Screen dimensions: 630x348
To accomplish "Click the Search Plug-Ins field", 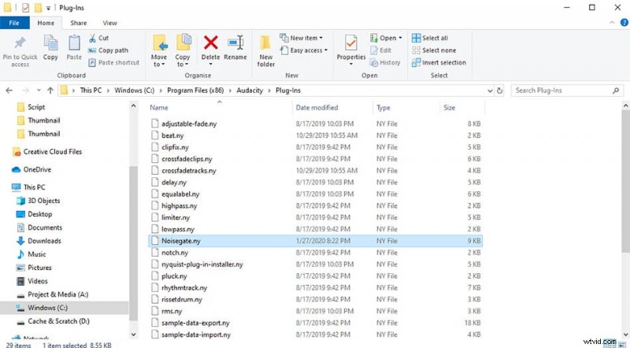I will coord(566,91).
